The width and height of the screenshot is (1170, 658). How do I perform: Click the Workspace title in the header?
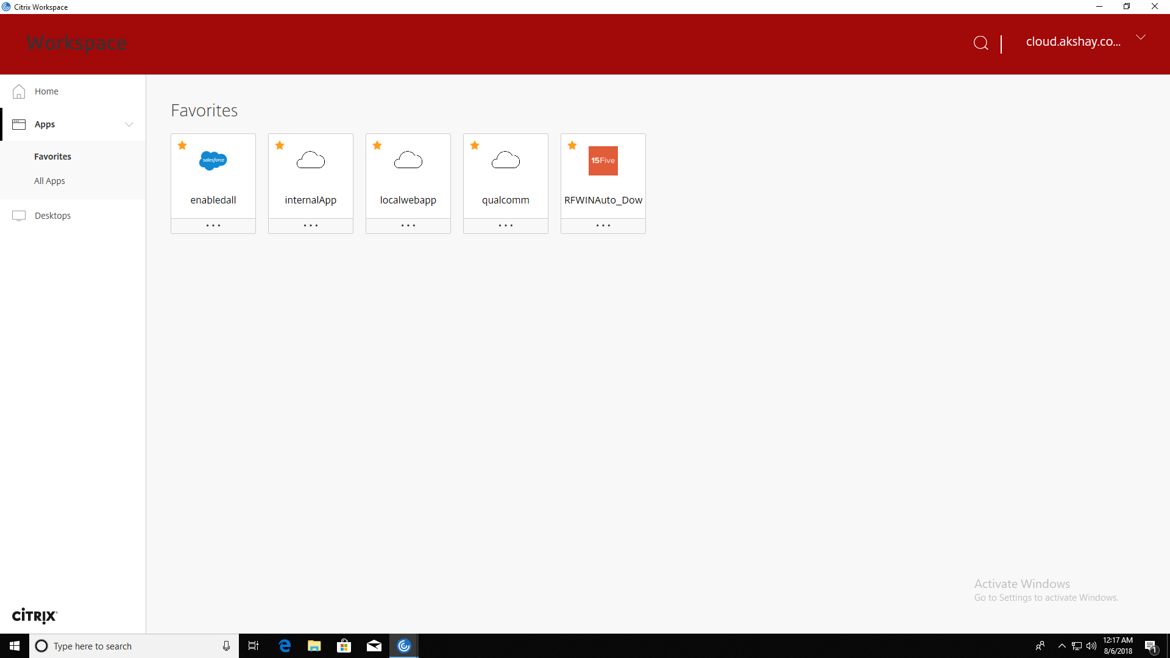(x=77, y=43)
